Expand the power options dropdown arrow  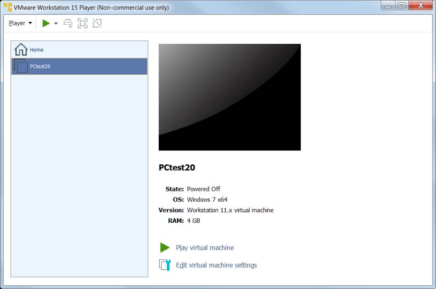tap(56, 23)
